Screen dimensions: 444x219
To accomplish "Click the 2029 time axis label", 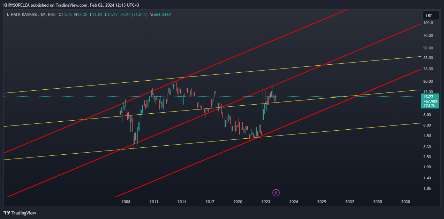I will point(322,202).
